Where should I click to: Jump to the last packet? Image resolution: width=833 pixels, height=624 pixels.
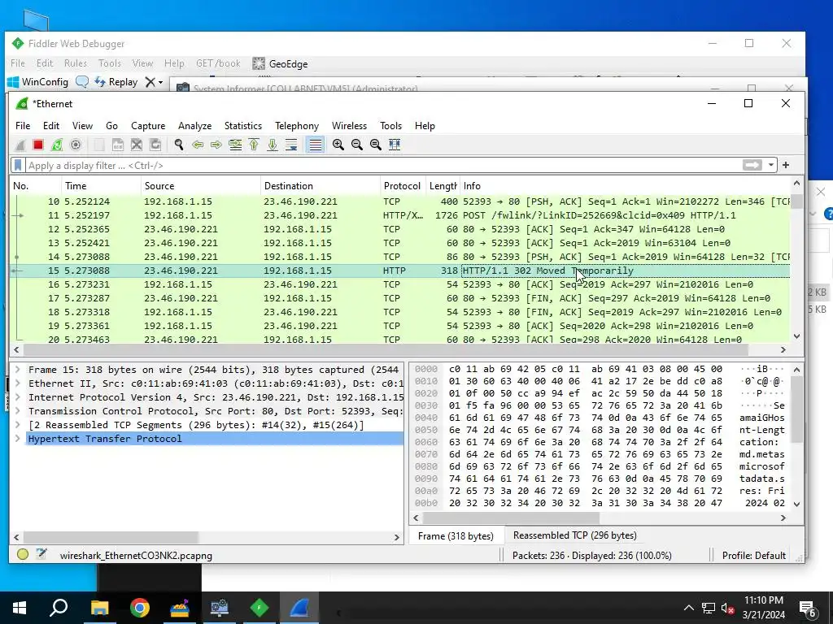273,145
